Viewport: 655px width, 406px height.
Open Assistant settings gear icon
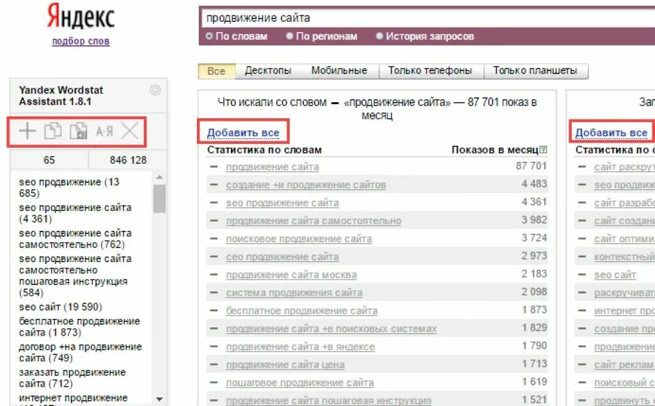point(155,90)
